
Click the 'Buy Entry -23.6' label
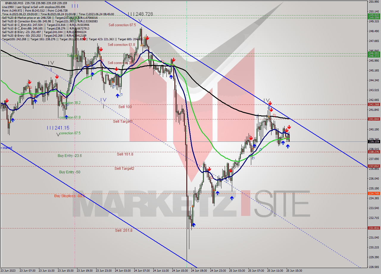coord(70,155)
